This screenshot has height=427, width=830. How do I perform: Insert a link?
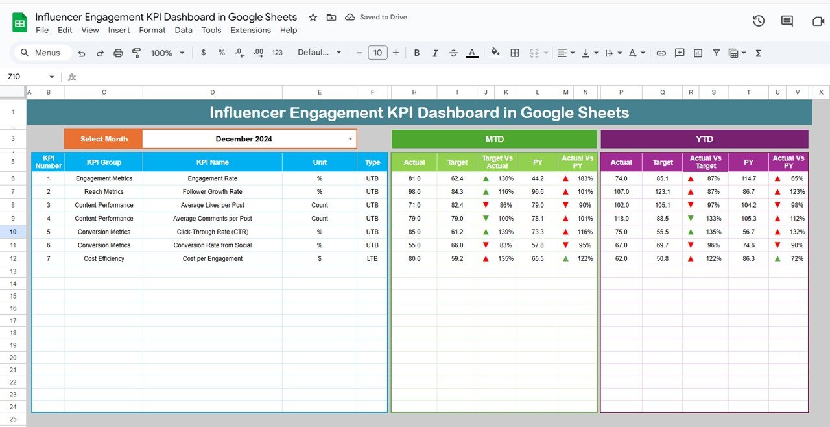click(661, 53)
